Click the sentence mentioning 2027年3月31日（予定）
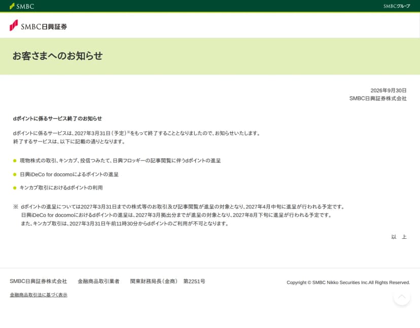 (x=136, y=133)
